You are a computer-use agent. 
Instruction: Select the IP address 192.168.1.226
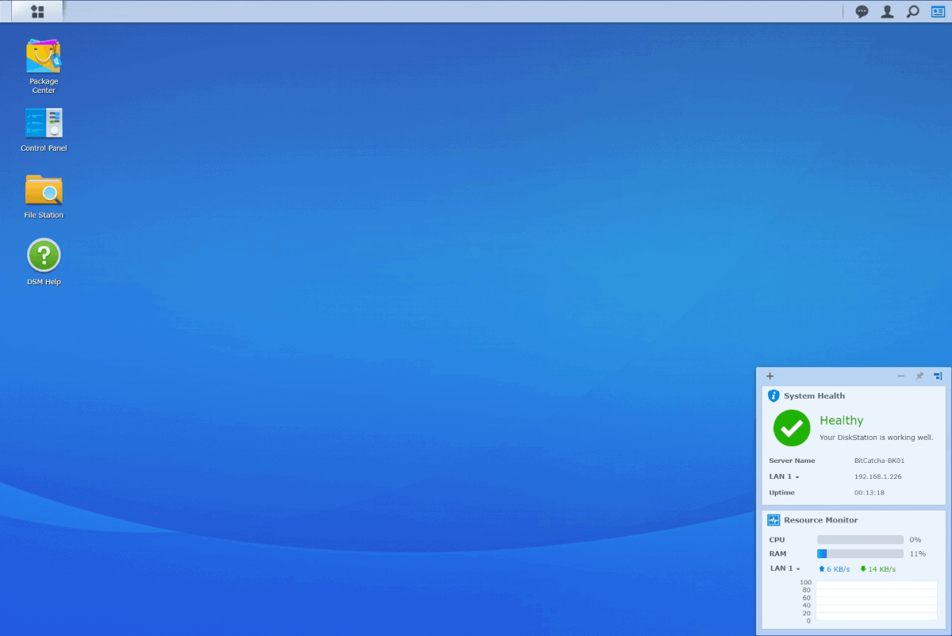pos(877,476)
